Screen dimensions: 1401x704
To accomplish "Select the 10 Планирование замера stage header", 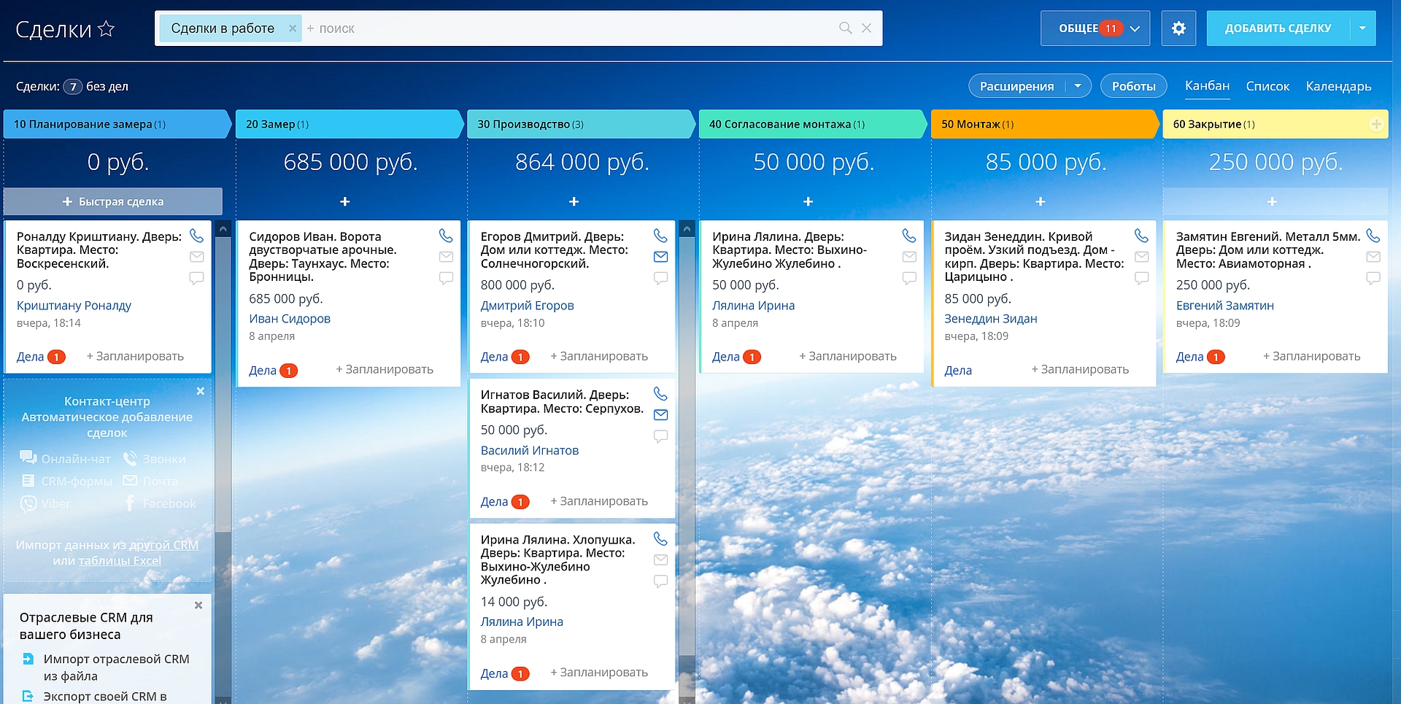I will click(x=117, y=124).
